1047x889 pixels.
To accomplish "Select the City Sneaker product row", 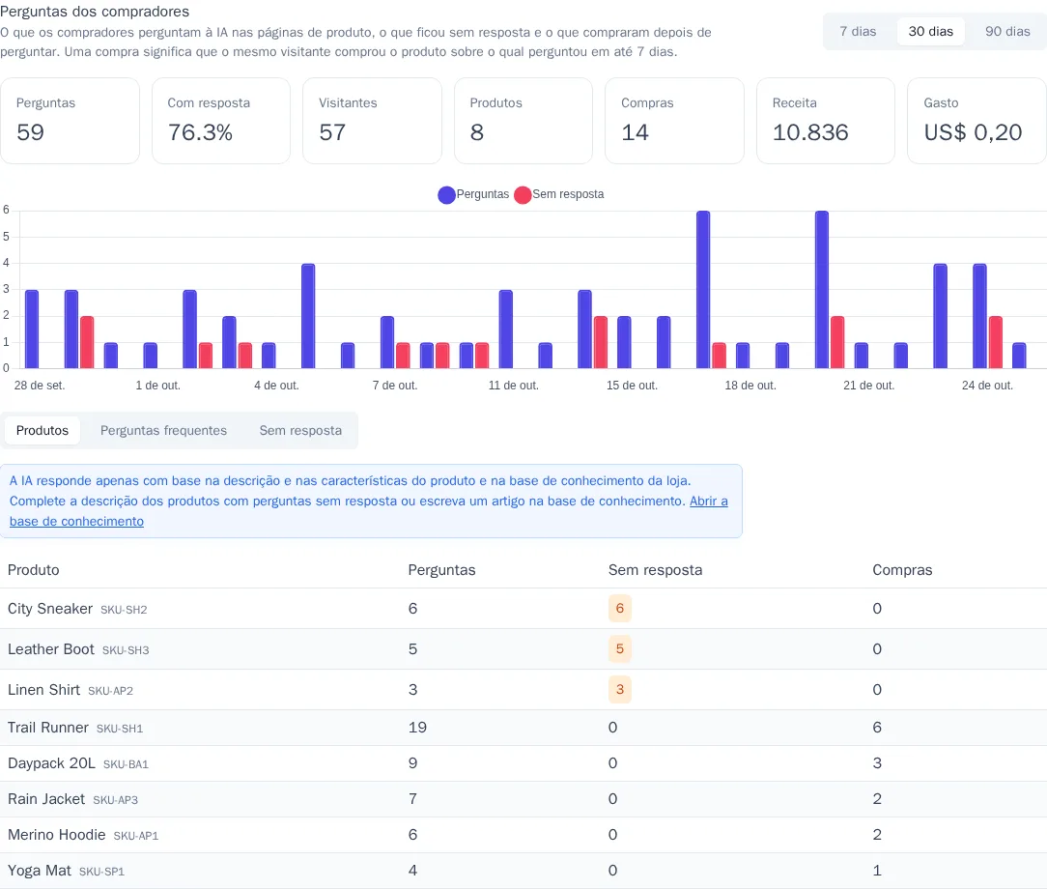I will tap(523, 609).
